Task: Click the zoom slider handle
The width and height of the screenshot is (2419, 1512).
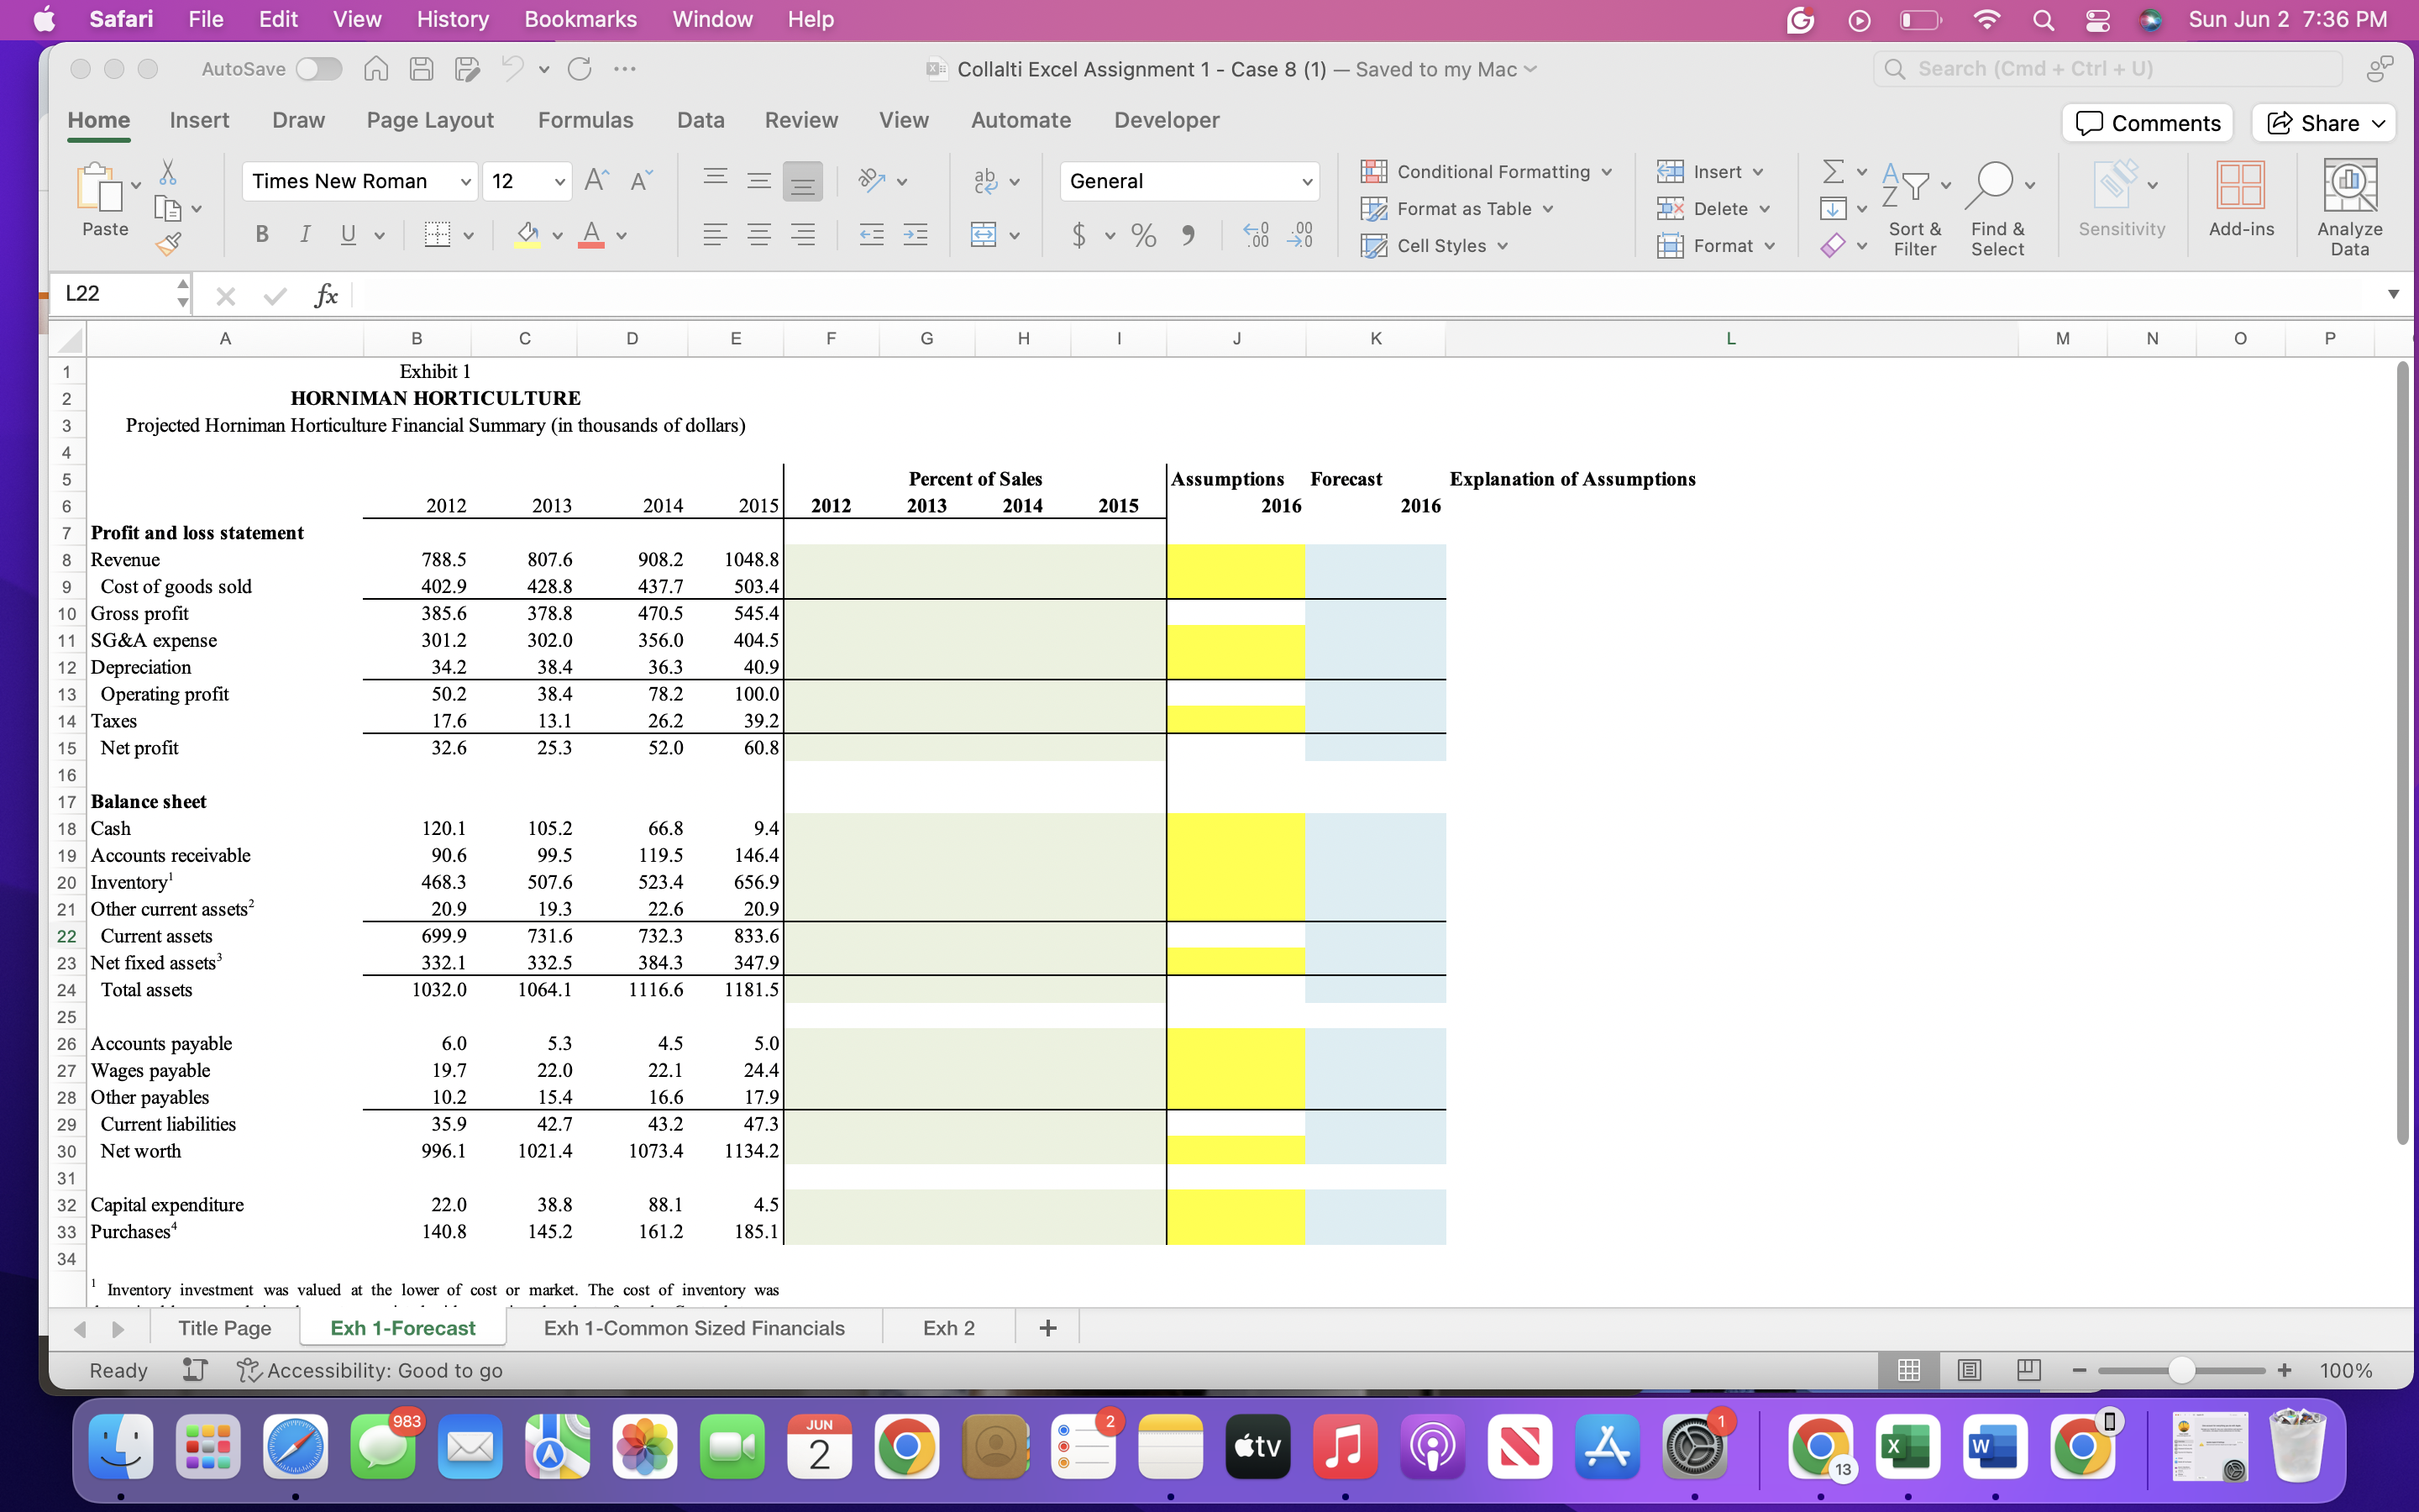Action: click(2181, 1370)
